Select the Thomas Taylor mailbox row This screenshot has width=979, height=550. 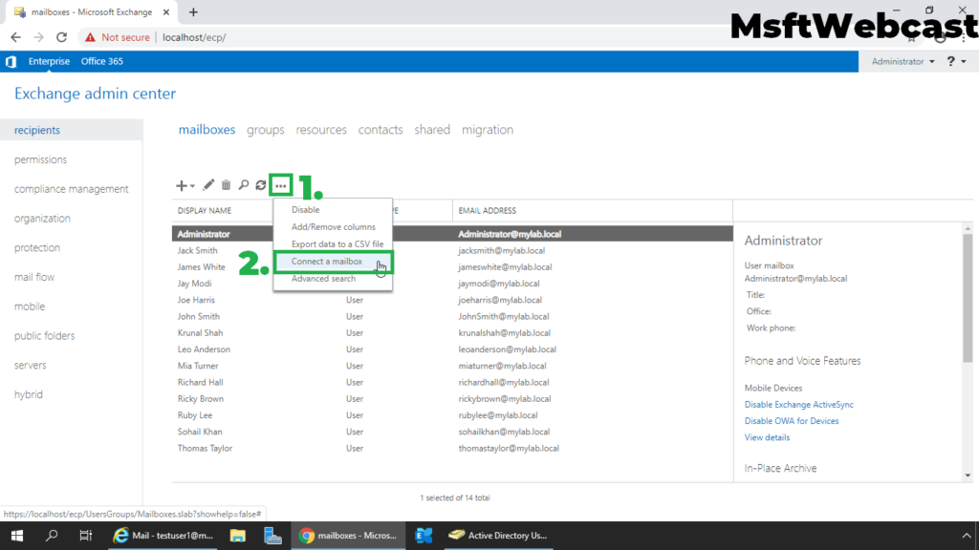[x=452, y=449]
